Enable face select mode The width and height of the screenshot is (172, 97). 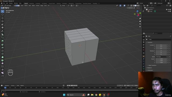pyautogui.click(x=19, y=5)
